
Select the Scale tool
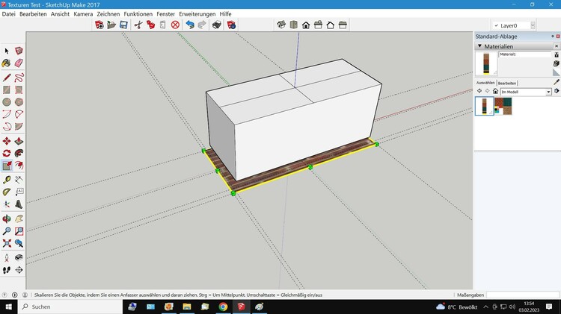coord(7,166)
